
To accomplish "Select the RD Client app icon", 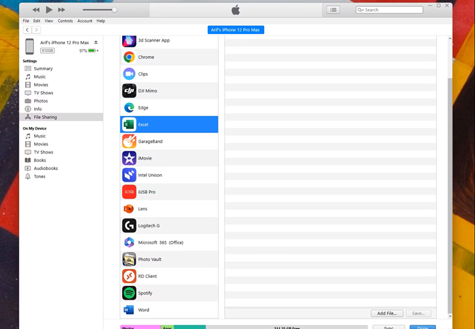I will [129, 276].
